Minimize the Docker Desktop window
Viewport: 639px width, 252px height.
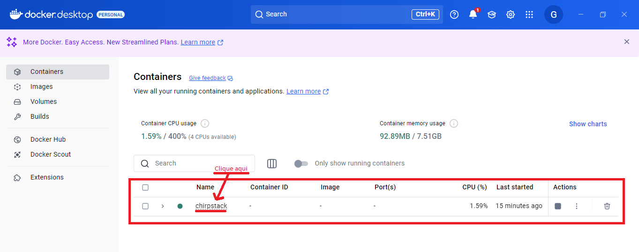click(581, 14)
